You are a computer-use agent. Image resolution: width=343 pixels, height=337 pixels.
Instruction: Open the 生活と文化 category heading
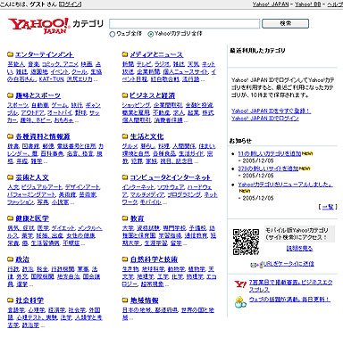146,136
